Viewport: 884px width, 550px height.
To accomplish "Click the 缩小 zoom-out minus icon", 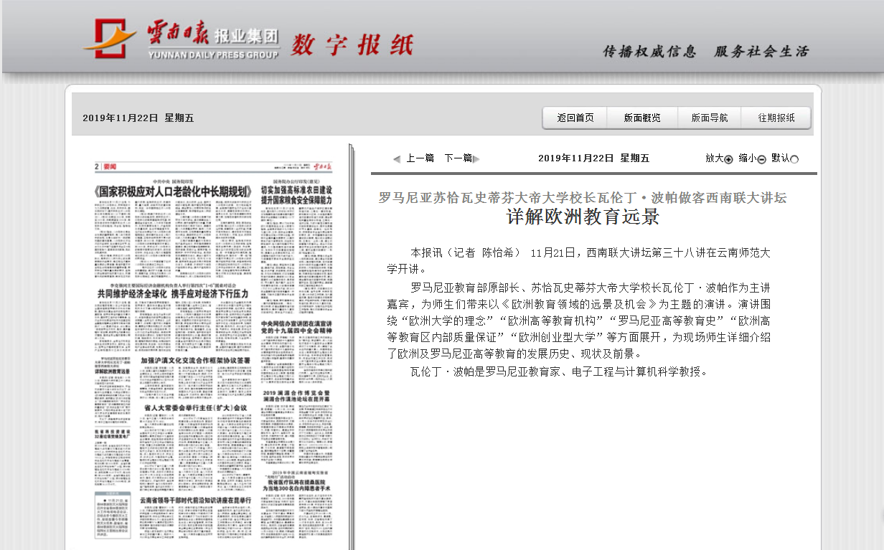I will (x=761, y=159).
